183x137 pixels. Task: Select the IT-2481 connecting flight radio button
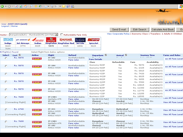[x=6, y=97]
